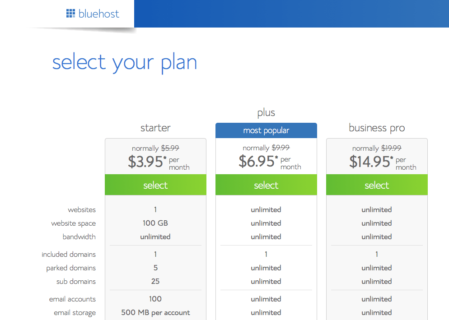449x320 pixels.
Task: Click the starter plan heading
Action: 155,128
